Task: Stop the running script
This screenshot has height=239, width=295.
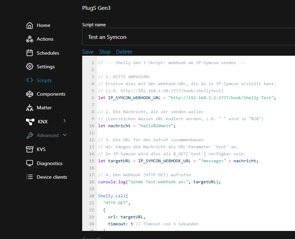Action: [105, 52]
